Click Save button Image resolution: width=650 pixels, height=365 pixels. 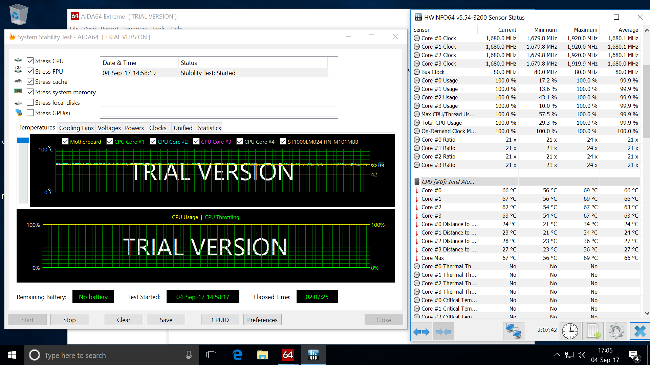166,320
